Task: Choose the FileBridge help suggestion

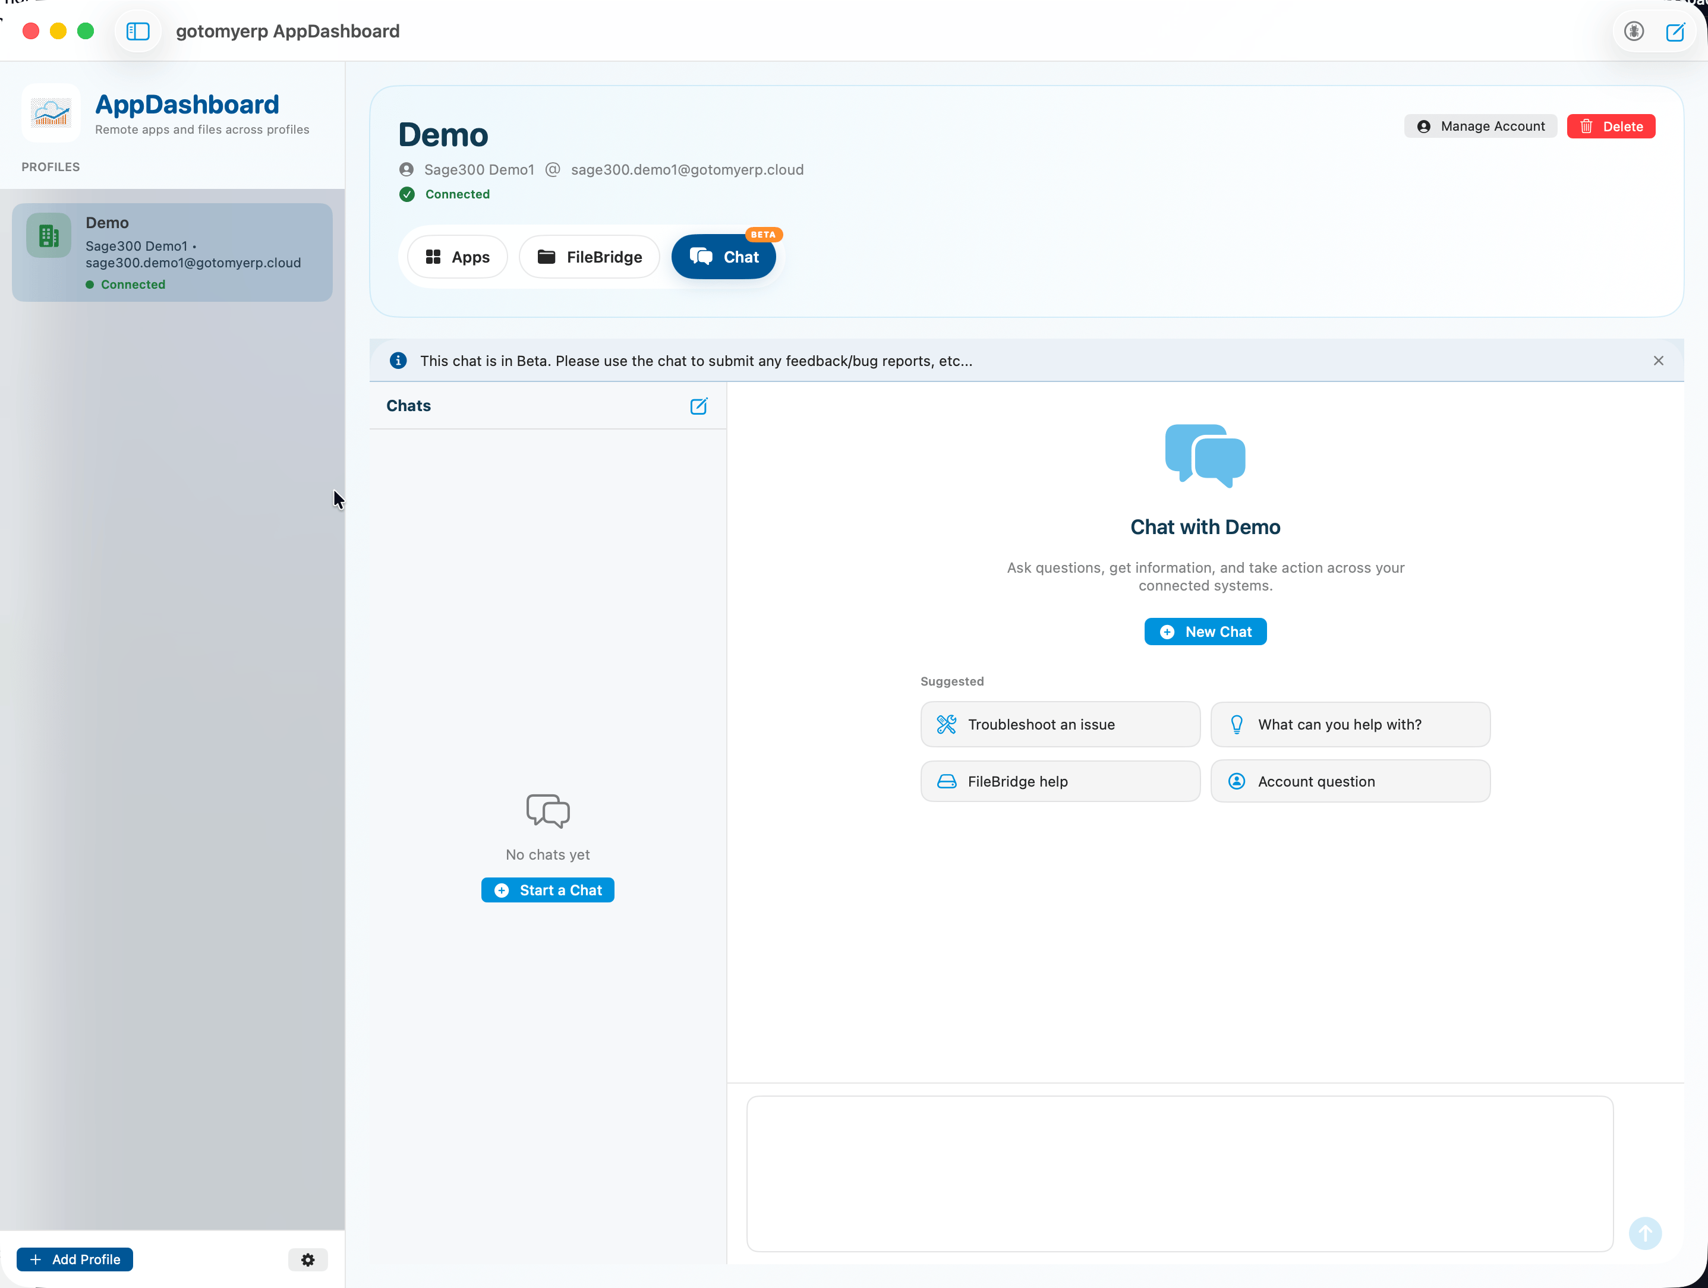Action: point(1060,782)
